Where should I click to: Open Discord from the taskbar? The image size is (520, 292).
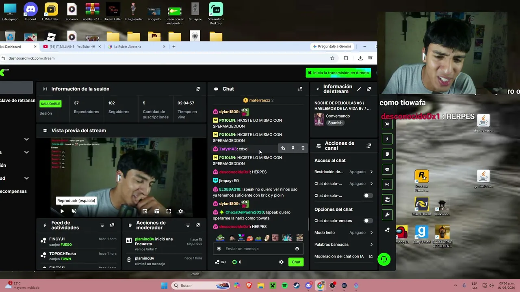tap(308, 286)
